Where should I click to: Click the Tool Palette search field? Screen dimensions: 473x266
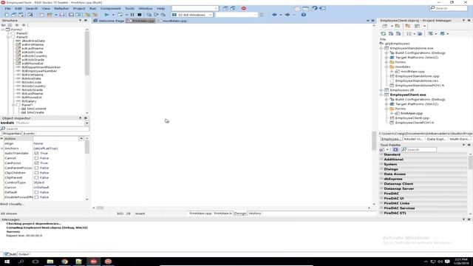419,149
